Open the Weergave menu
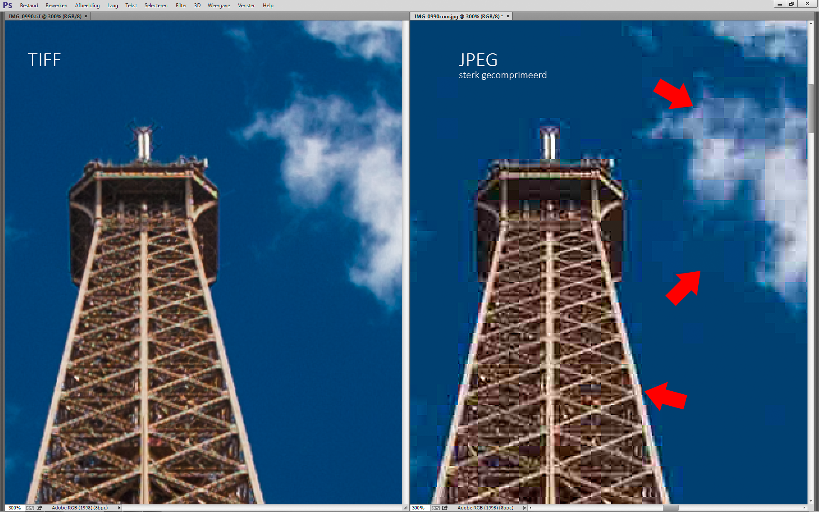Image resolution: width=819 pixels, height=512 pixels. coord(218,6)
